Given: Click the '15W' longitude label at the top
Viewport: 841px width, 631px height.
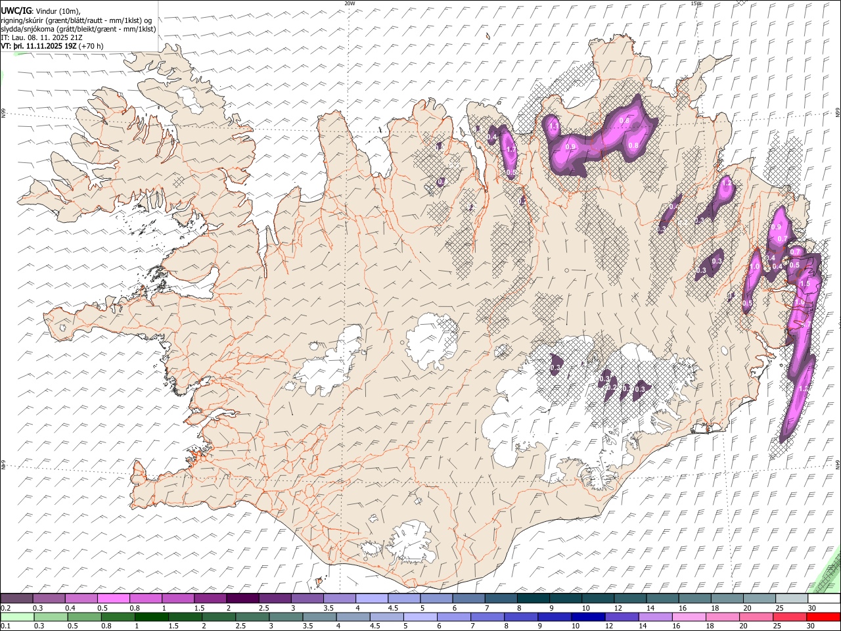Looking at the screenshot, I should click(x=696, y=3).
